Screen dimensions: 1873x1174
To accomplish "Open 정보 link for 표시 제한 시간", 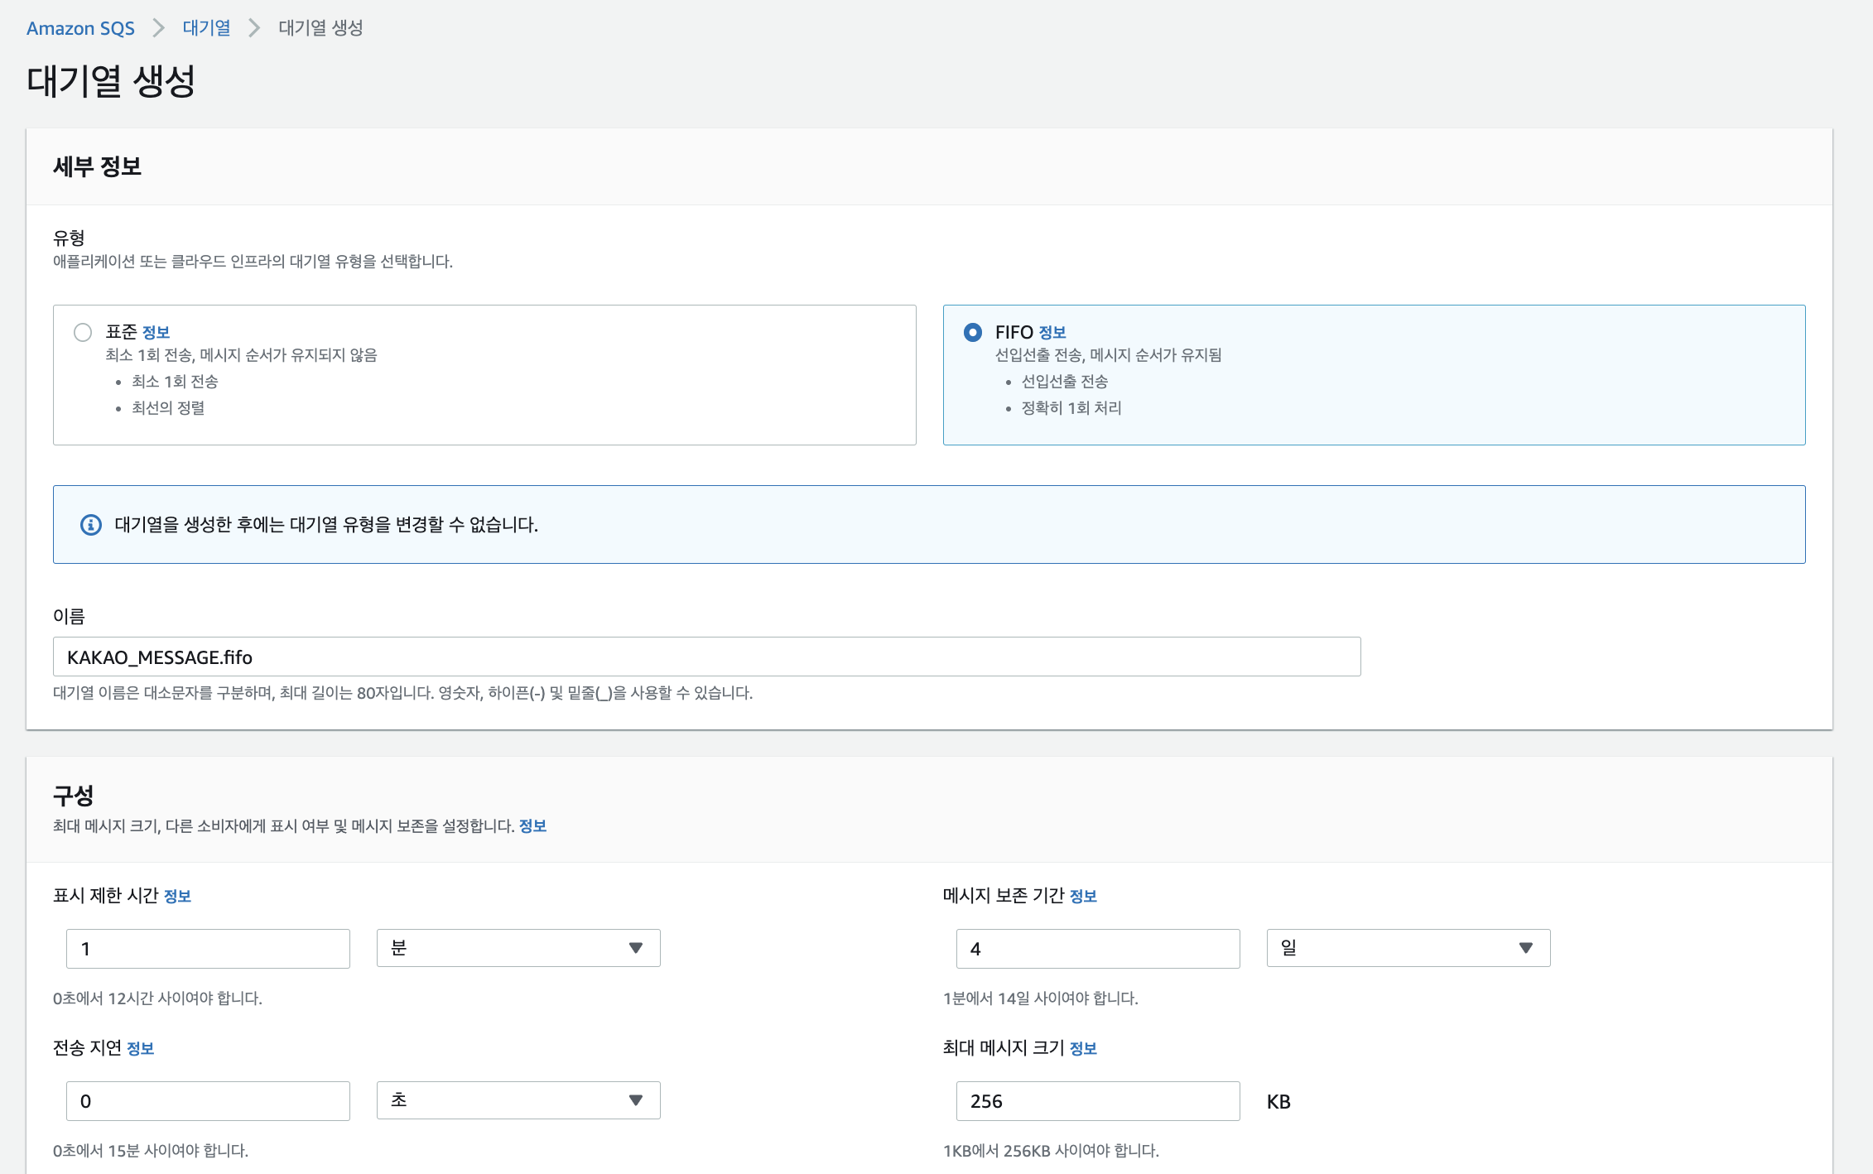I will point(177,896).
